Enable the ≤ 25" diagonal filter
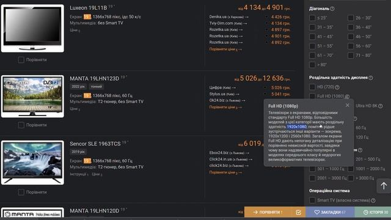 (x=312, y=18)
